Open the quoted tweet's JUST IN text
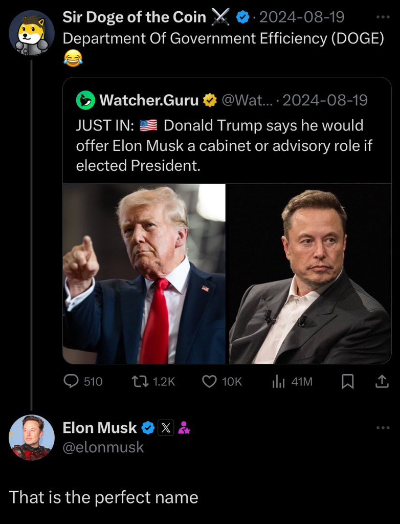 225,145
